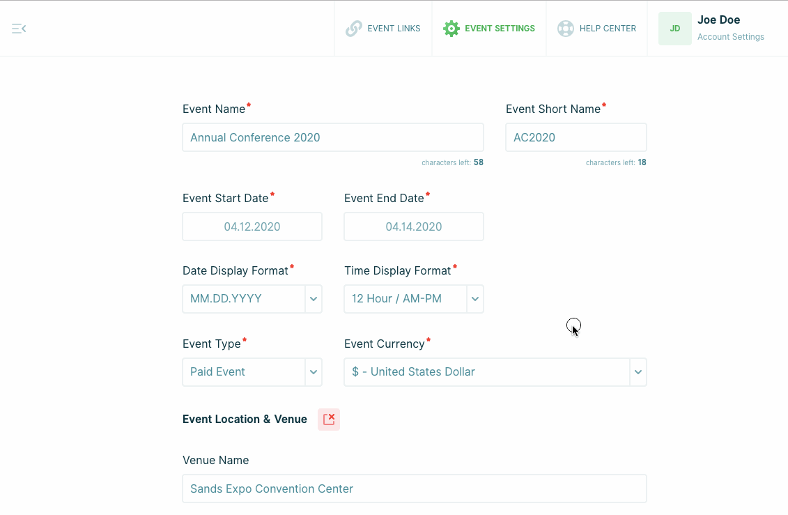Click the Venue Name input field
This screenshot has width=788, height=515.
[415, 489]
